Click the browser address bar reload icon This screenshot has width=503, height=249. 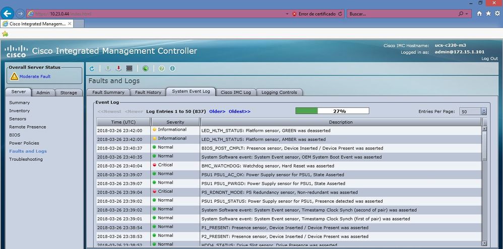[340, 14]
